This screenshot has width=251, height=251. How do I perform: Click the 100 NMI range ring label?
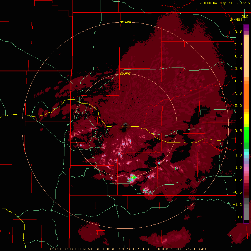point(125,22)
